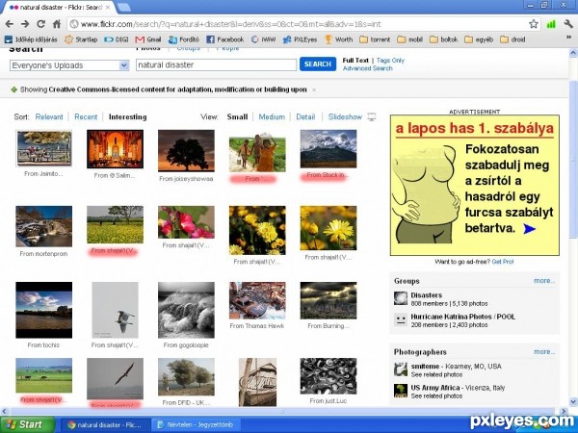Open the Everyone's Uploads dropdown
Screen dimensions: 578x433
pos(69,65)
